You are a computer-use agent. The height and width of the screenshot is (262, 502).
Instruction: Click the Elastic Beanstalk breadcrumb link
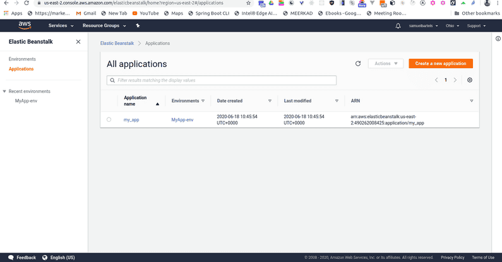pos(117,43)
